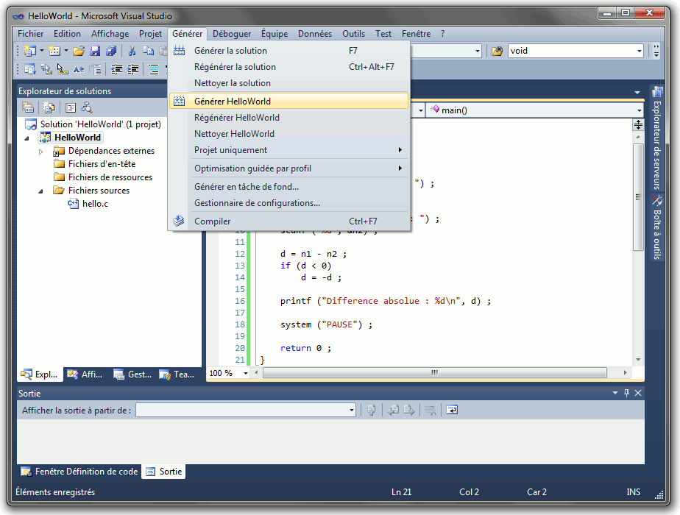
Task: Open the Add New Item button dropdown arrow
Action: pyautogui.click(x=66, y=51)
